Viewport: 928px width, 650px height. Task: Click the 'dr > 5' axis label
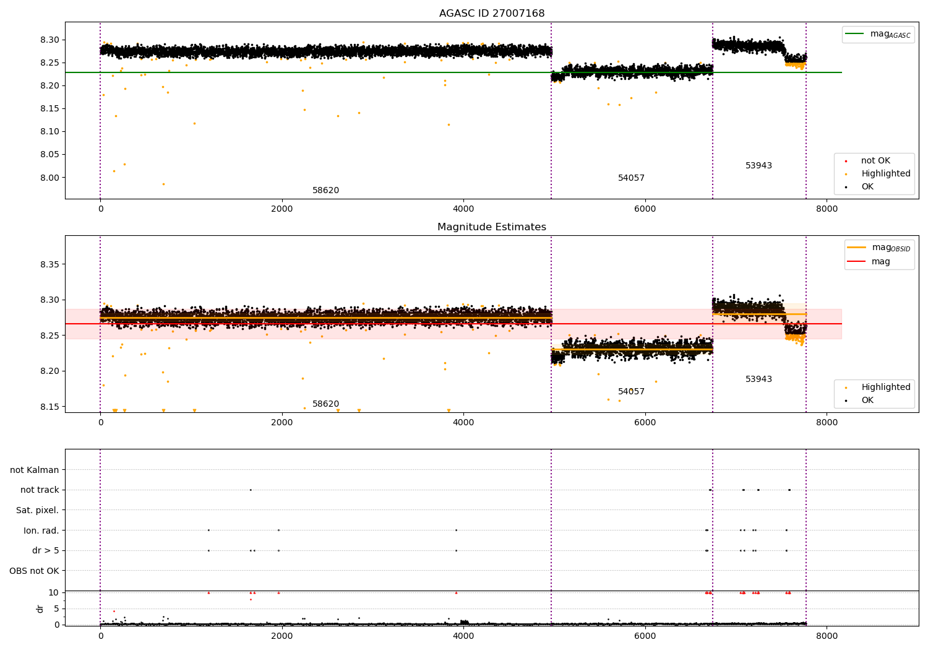tap(46, 550)
